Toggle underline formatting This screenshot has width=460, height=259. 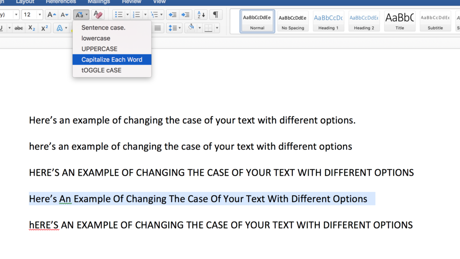point(1,28)
